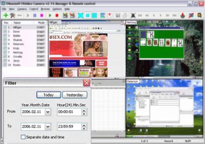
Task: Click the magenta square stop icon
Action: click(42, 15)
